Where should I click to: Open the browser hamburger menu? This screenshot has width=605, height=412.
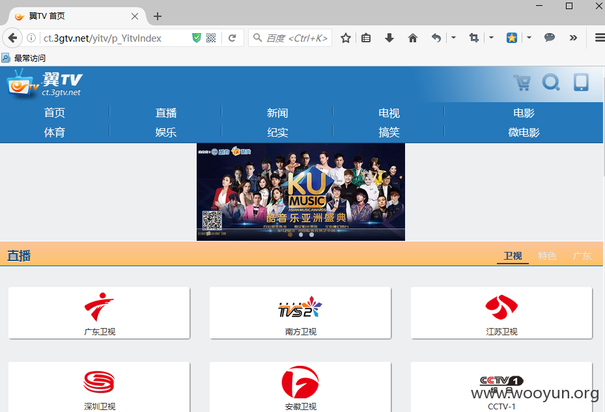coord(600,38)
